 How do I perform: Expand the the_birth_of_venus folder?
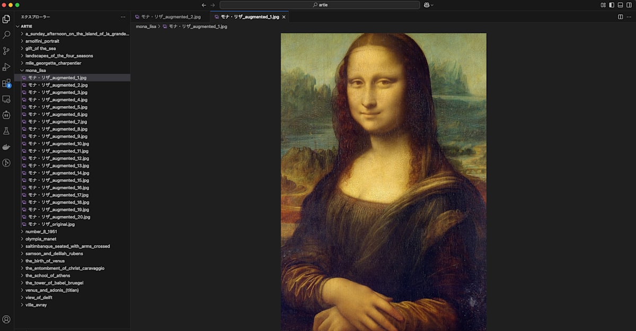pos(72,261)
